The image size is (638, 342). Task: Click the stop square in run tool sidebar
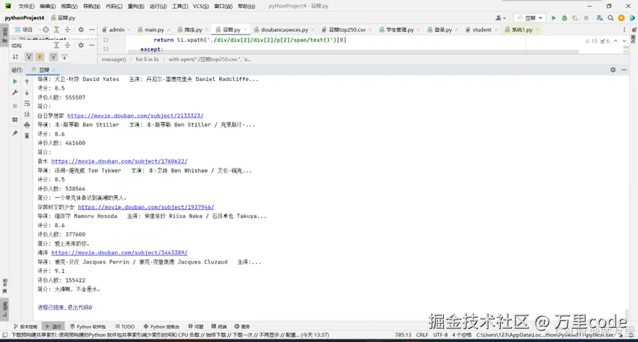15,105
